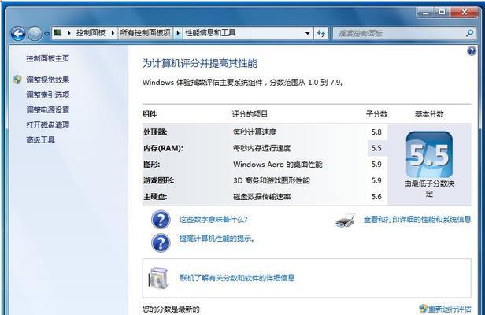The height and width of the screenshot is (315, 485).
Task: Open help via blue question mark icon
Action: coord(472,50)
